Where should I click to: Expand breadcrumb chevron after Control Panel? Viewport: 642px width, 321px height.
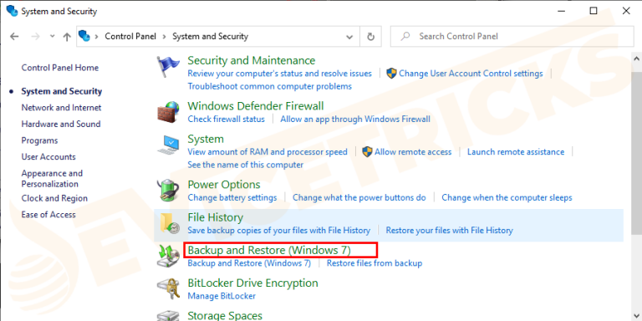click(x=164, y=37)
